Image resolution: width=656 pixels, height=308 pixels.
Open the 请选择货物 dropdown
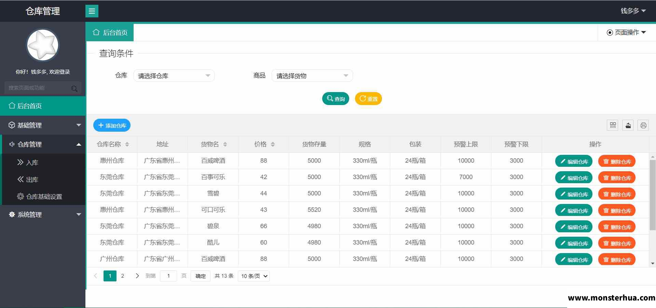coord(312,76)
